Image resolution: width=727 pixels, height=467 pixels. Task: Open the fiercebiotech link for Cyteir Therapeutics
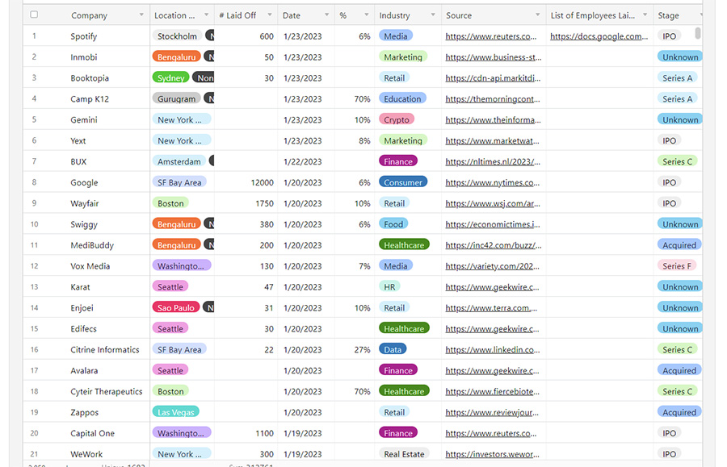point(493,391)
